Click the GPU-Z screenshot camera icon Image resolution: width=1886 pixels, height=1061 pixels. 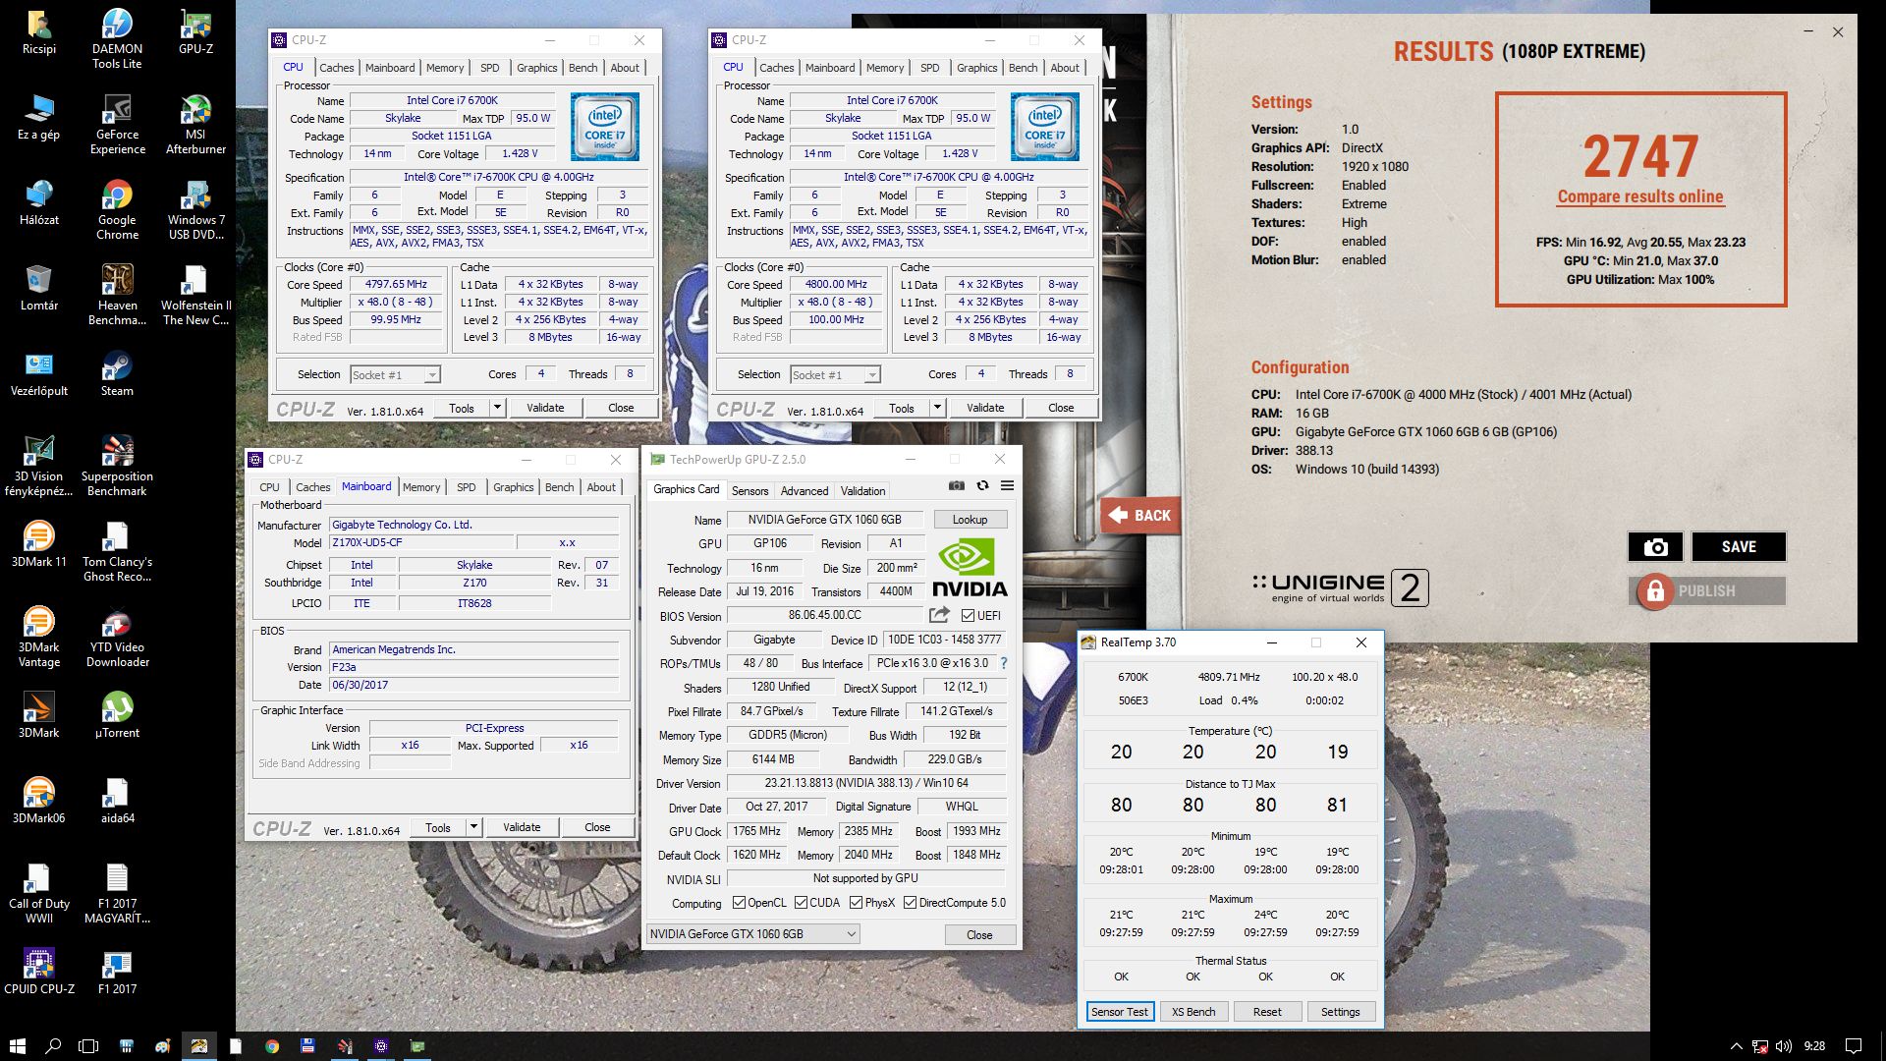pos(956,485)
